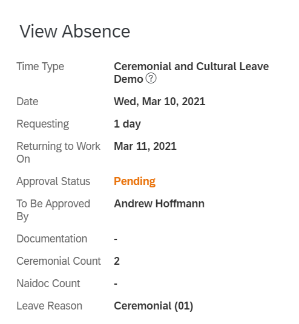This screenshot has width=299, height=324.
Task: Select the Date field label
Action: pyautogui.click(x=27, y=102)
